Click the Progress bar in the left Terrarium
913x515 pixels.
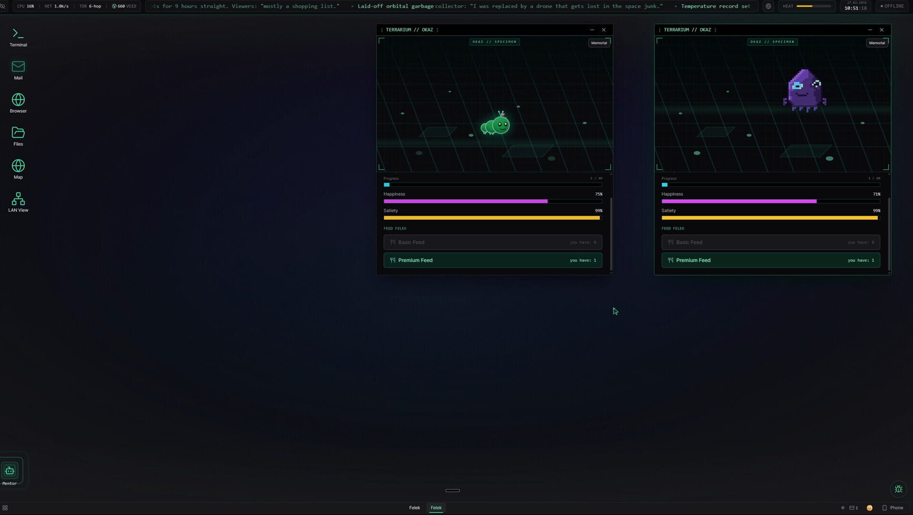(x=493, y=185)
